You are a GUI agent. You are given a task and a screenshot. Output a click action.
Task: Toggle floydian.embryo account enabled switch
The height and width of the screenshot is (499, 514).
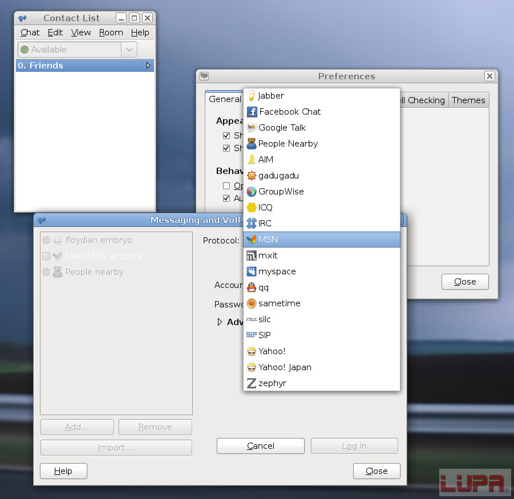[46, 240]
